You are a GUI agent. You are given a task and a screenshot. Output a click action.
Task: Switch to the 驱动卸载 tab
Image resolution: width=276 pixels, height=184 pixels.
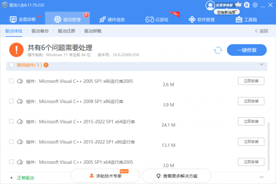coord(93,31)
